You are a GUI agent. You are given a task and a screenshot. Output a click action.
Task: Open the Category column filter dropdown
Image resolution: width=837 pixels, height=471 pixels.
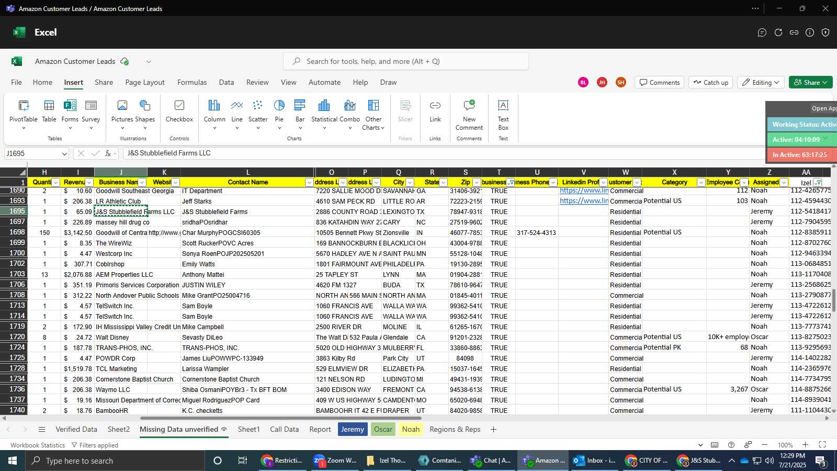click(x=701, y=182)
